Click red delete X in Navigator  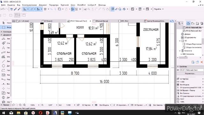point(202,62)
